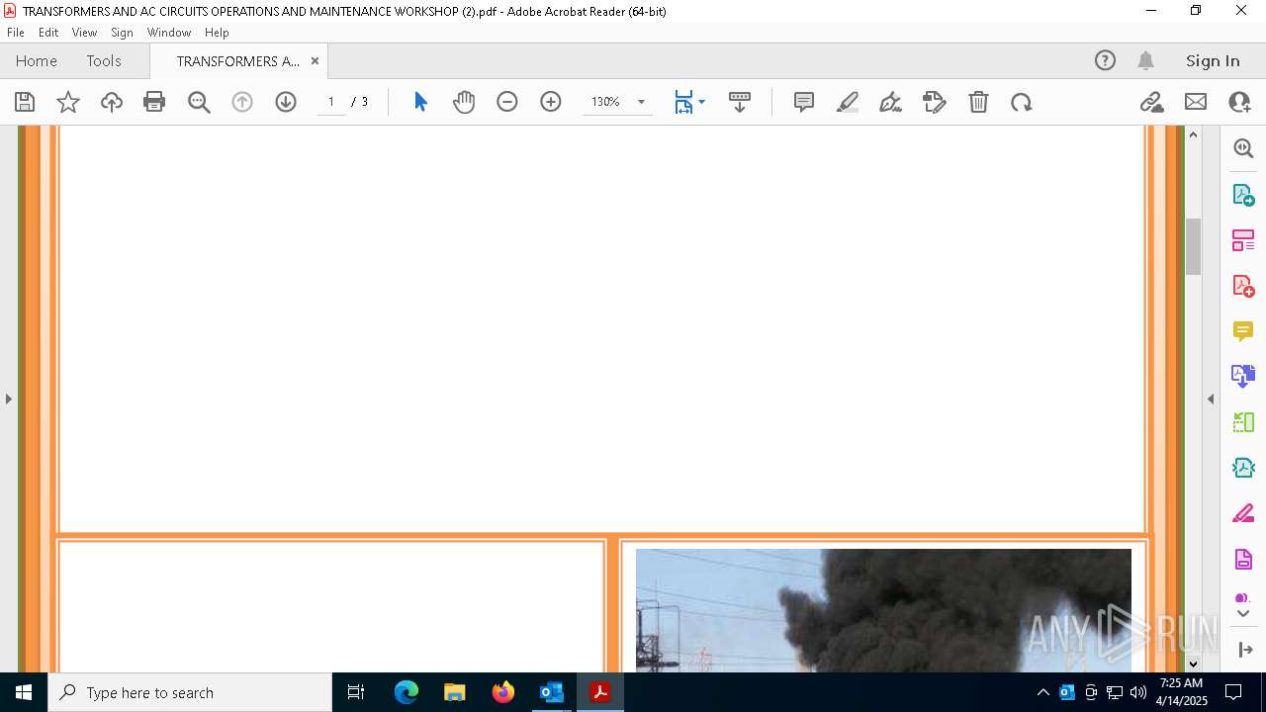Switch to the Tools tab
Screen dimensions: 1266x712
point(104,60)
